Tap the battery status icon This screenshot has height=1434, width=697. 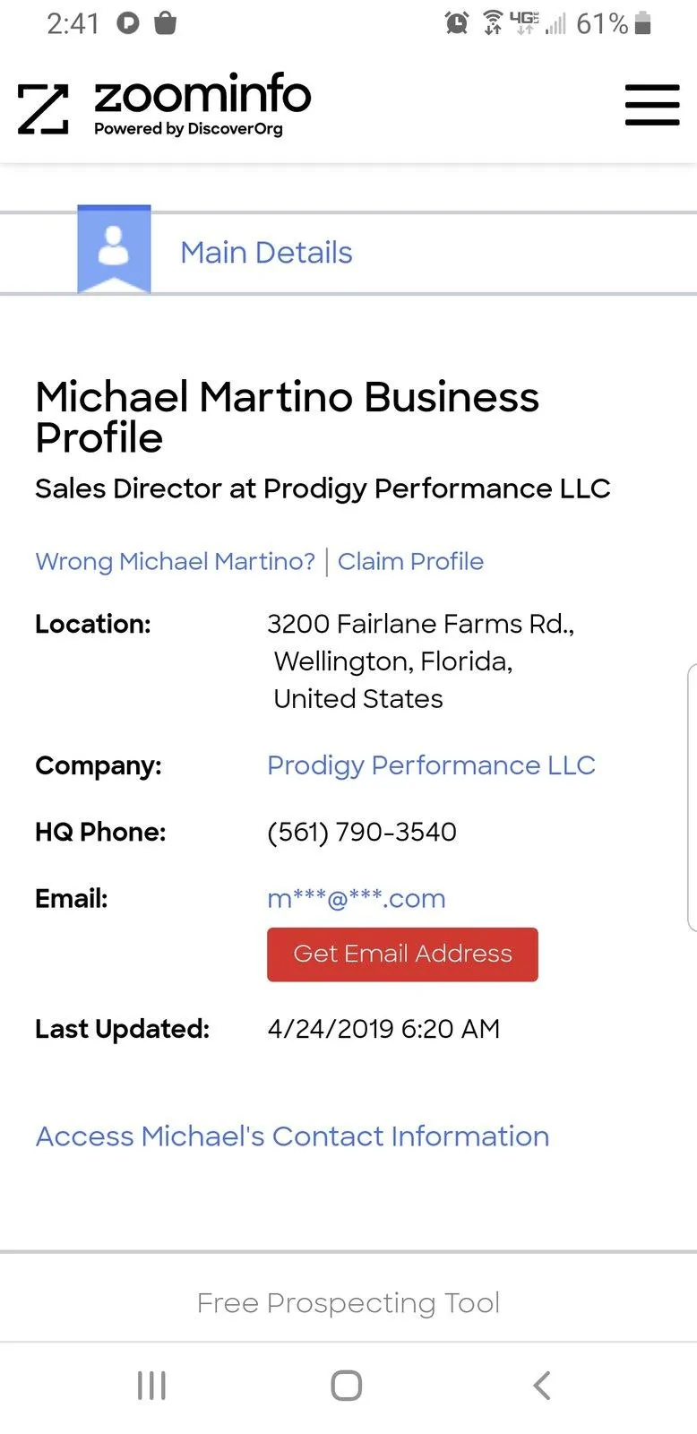pyautogui.click(x=642, y=23)
